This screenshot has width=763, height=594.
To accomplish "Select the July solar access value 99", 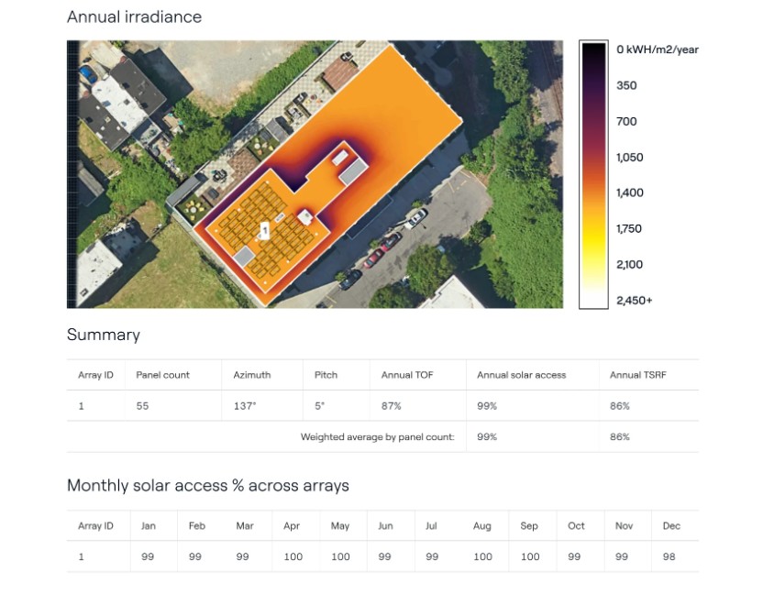I will [x=432, y=556].
